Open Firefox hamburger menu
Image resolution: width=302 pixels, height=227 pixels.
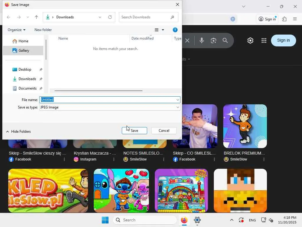click(x=295, y=19)
